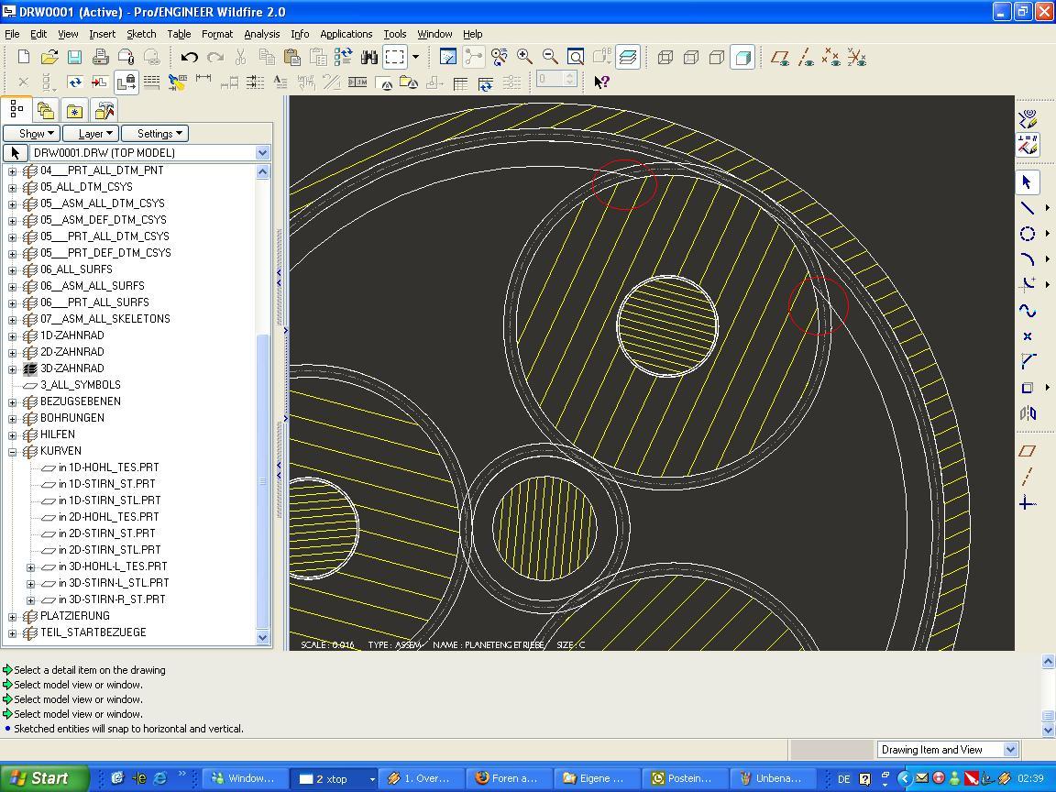
Task: Open the Applications menu
Action: pyautogui.click(x=346, y=34)
